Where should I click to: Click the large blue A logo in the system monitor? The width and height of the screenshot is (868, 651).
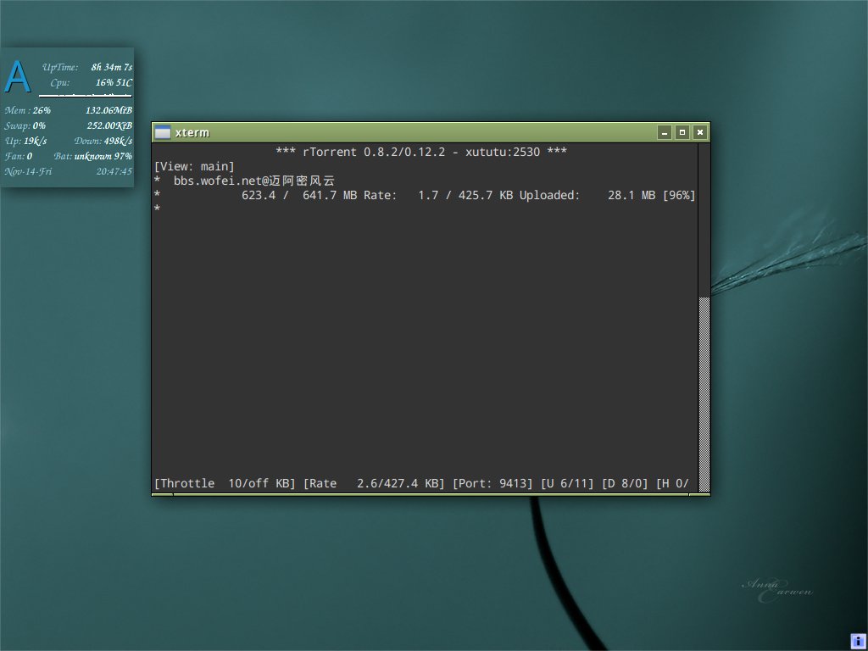(17, 75)
